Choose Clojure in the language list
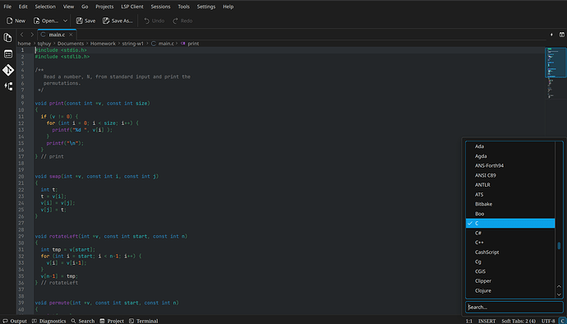This screenshot has width=567, height=324. pyautogui.click(x=510, y=290)
